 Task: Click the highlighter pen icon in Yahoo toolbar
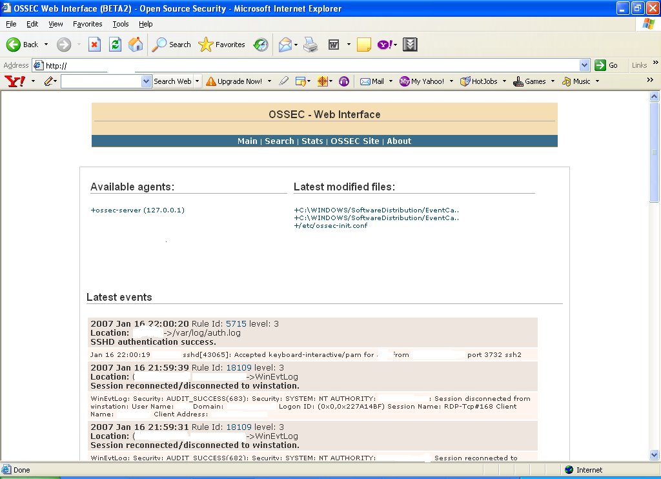[x=284, y=81]
